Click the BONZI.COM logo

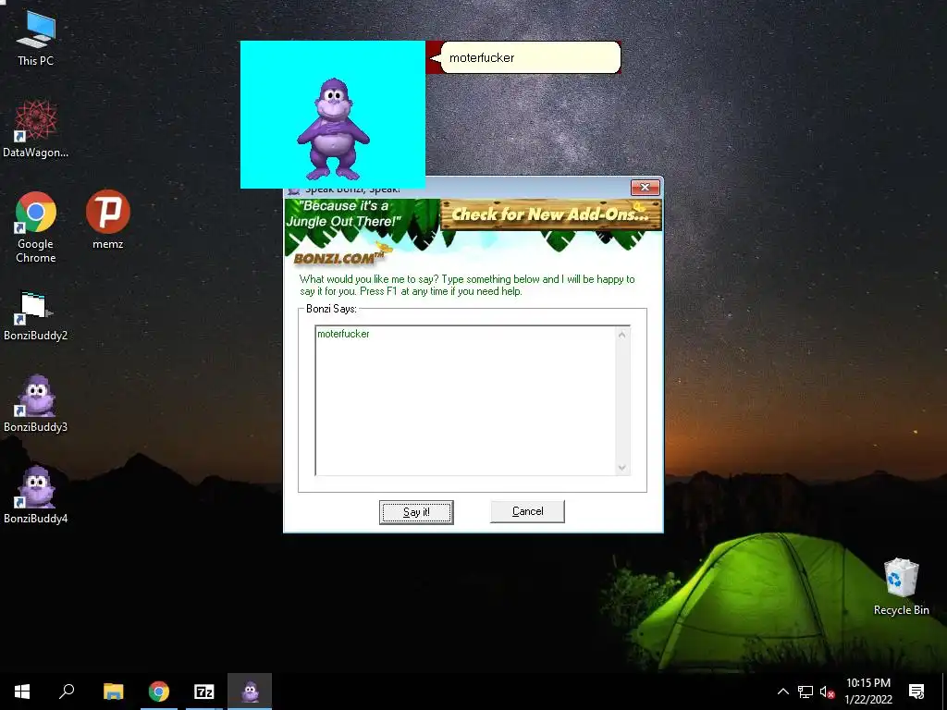coord(338,258)
